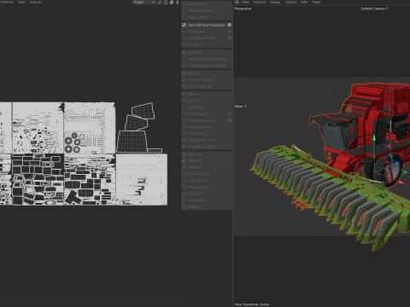Open UV Unwrap settings gear
The image size is (410, 307).
pos(230,32)
